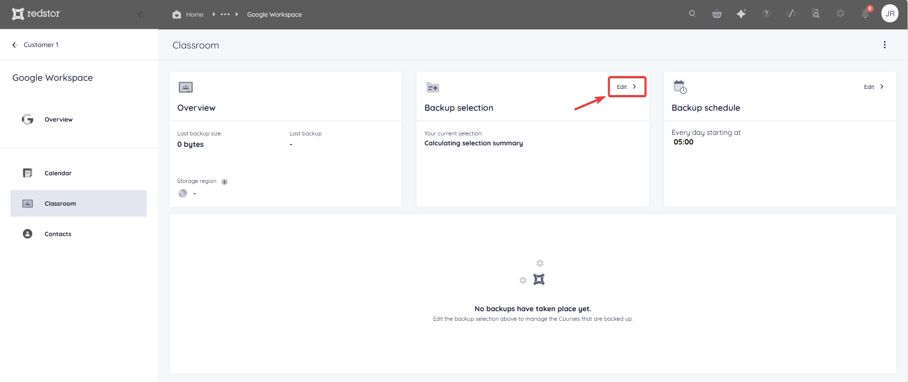Go to Home breadcrumb

coord(195,15)
